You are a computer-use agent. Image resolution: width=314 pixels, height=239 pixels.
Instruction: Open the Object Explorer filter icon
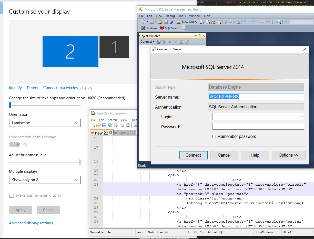[x=176, y=42]
